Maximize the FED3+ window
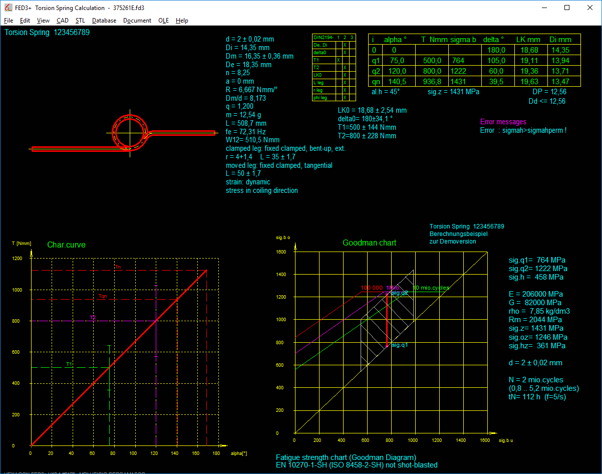The height and width of the screenshot is (474, 602). [567, 8]
